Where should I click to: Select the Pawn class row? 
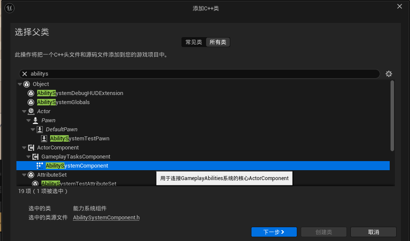click(x=203, y=120)
